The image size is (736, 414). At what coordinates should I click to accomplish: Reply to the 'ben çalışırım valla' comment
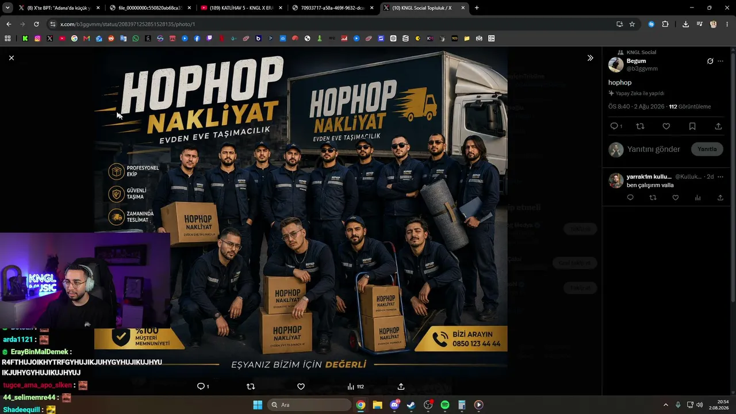[630, 198]
